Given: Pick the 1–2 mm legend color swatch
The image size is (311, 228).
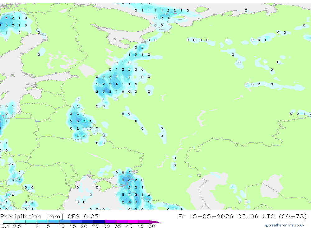Looking at the screenshot, I should tap(31, 222).
